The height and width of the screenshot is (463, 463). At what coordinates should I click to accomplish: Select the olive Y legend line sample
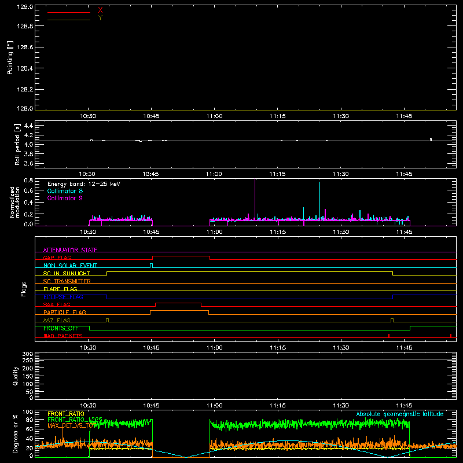coord(69,20)
